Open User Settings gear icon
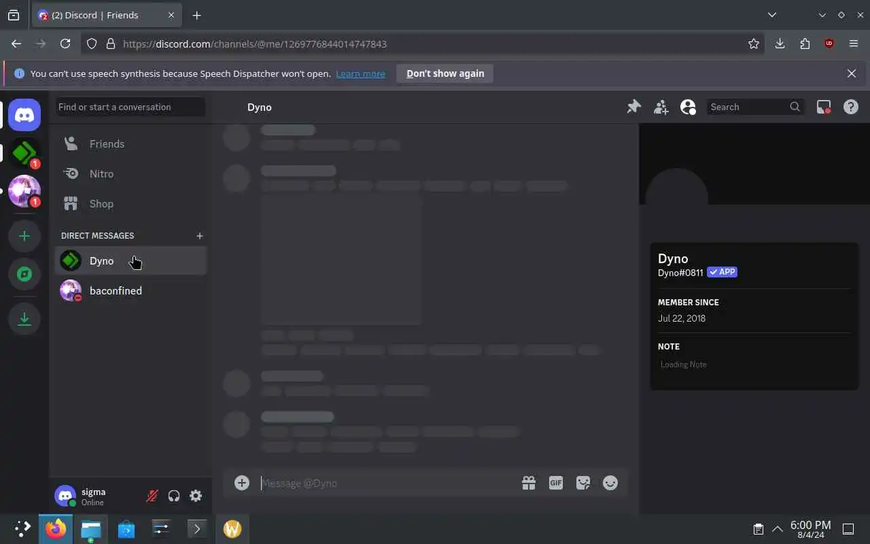Screen dimensions: 870x544 (x=196, y=496)
